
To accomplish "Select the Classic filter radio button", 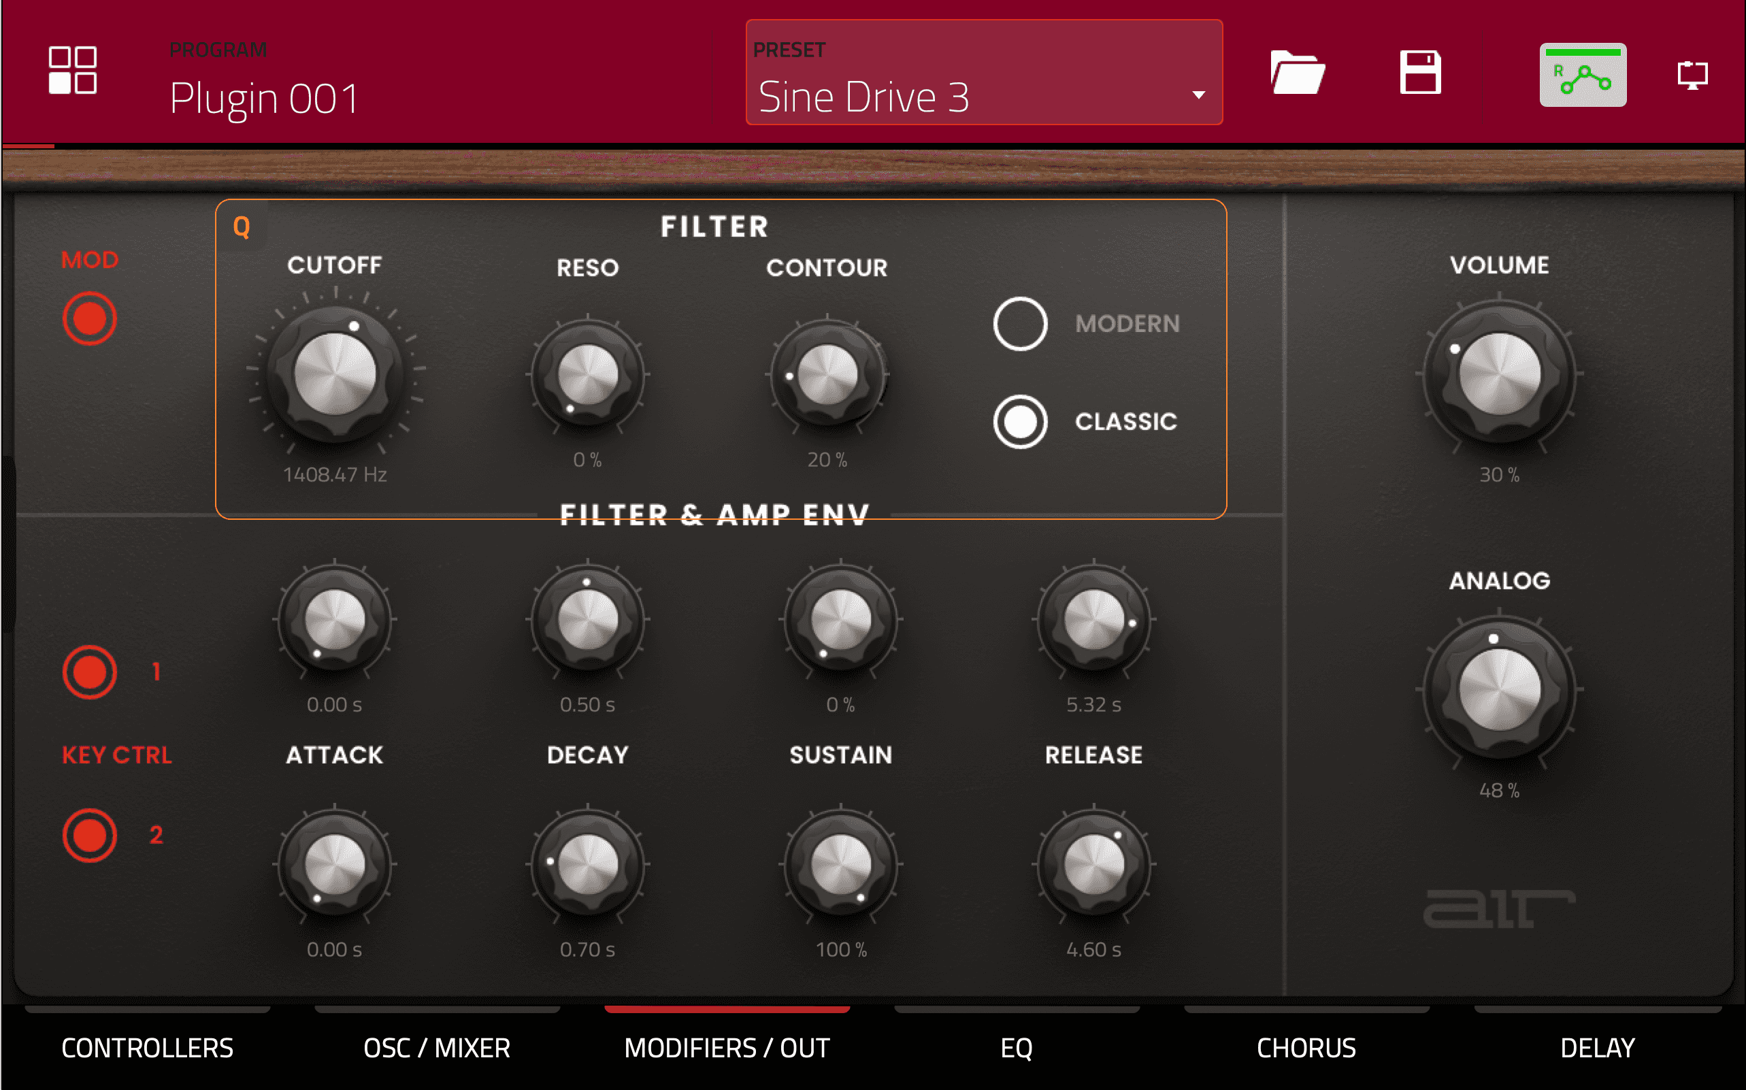I will coord(1020,422).
